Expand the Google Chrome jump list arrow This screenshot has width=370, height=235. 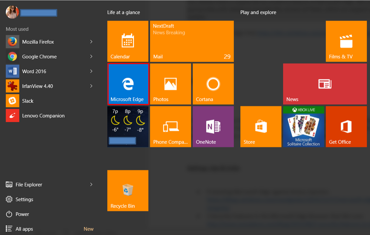91,56
